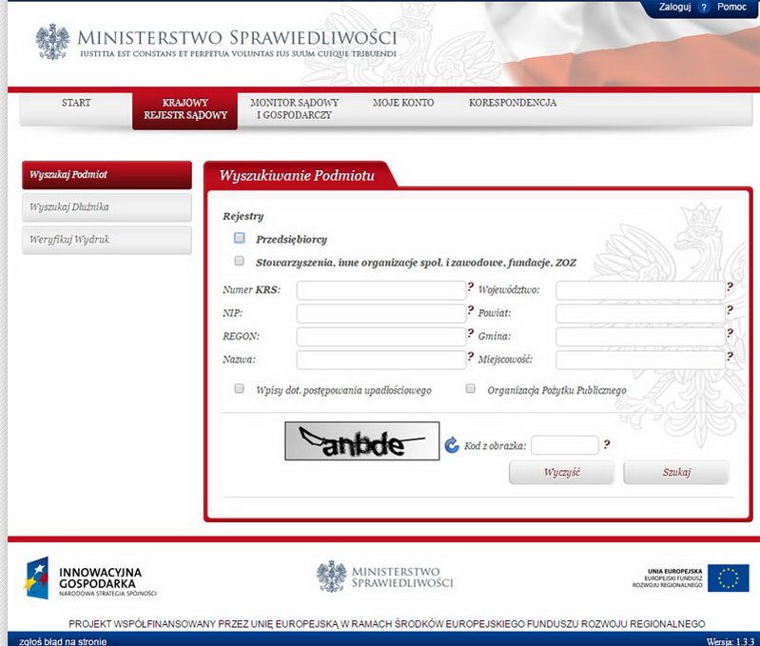
Task: Focus the Kod z obrazka input field
Action: (565, 445)
